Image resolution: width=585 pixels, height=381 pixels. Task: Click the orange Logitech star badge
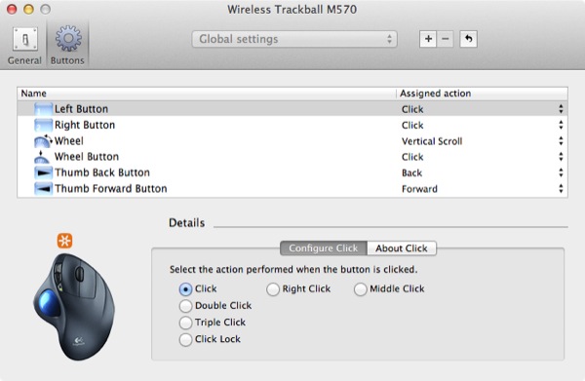point(65,241)
